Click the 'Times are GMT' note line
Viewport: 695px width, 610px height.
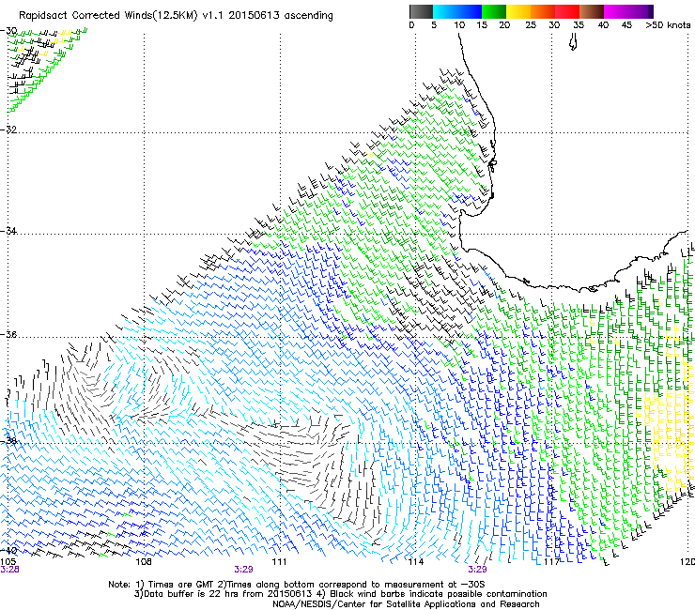297,585
